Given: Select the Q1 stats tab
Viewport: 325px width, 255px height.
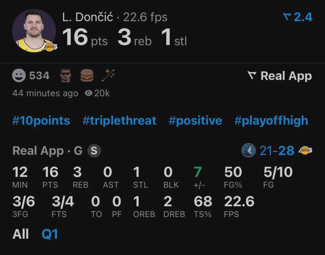Looking at the screenshot, I should tap(50, 234).
